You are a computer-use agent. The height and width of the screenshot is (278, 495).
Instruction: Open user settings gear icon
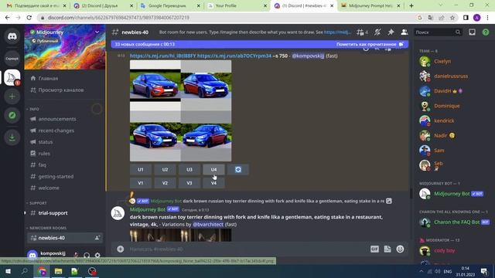(97, 255)
